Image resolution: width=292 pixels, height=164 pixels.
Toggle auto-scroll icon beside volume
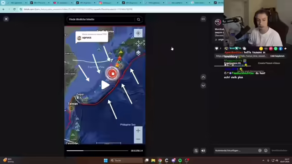(x=196, y=151)
